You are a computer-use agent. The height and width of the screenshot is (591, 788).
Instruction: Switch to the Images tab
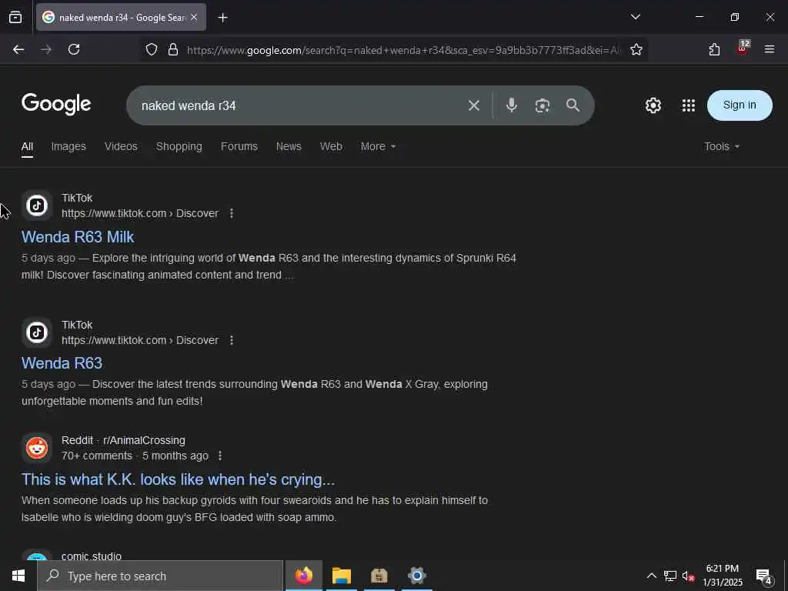click(68, 146)
